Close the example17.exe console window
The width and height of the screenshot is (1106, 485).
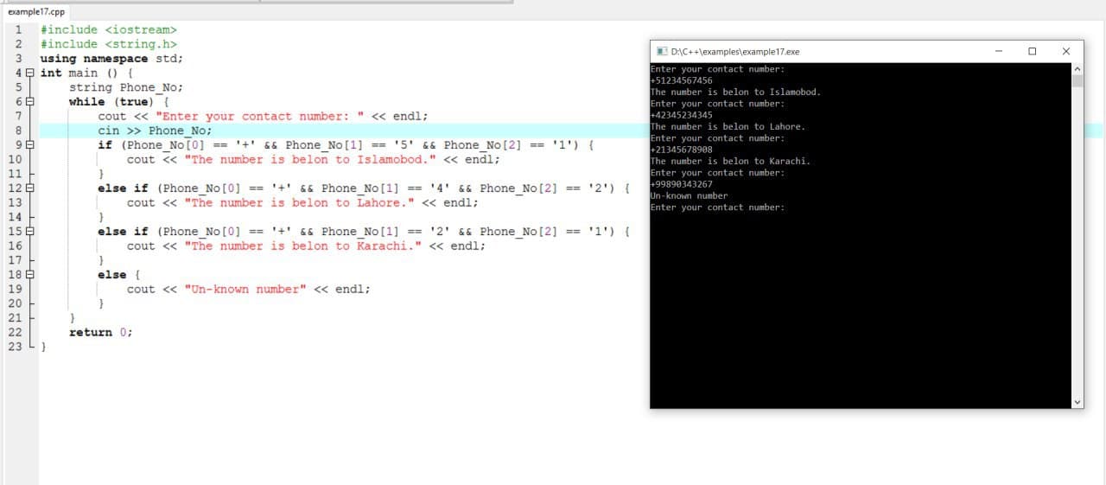[x=1065, y=52]
